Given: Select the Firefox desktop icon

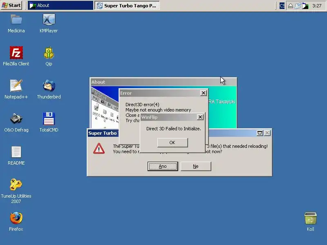Looking at the screenshot, I should [16, 218].
